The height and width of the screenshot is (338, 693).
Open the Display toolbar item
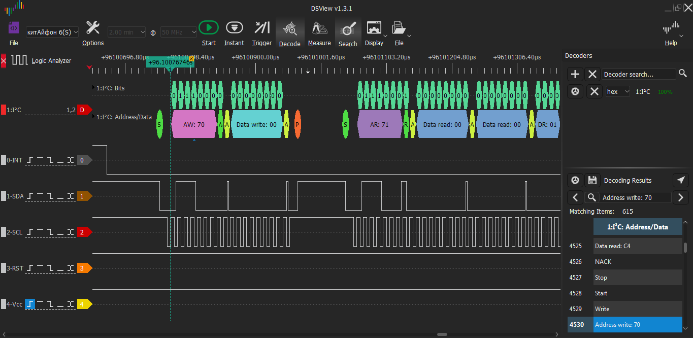pyautogui.click(x=374, y=28)
